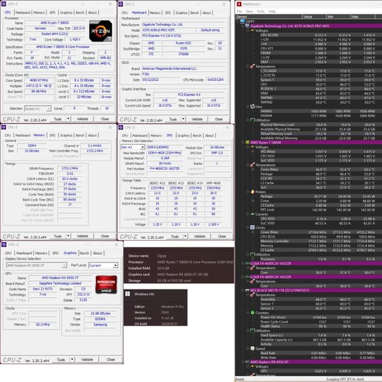Click the Radeon Graphics logo in CPU-Z Graphics window

(x=106, y=284)
